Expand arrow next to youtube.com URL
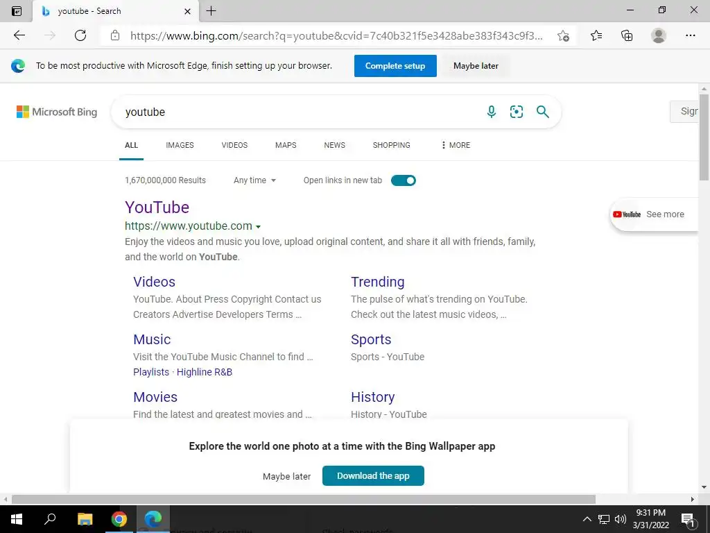 [258, 227]
